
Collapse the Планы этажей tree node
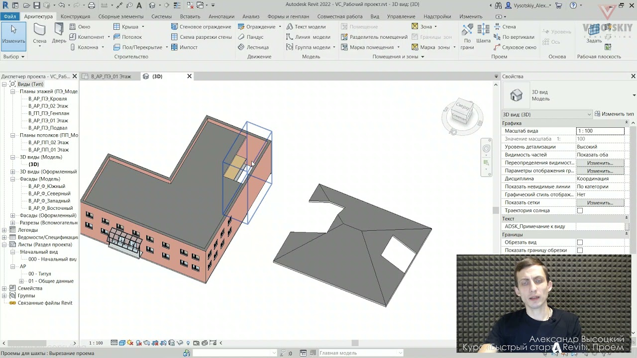point(13,91)
